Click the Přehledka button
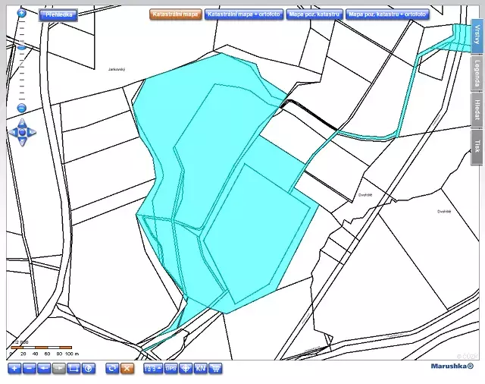This screenshot has width=485, height=384. (x=58, y=14)
